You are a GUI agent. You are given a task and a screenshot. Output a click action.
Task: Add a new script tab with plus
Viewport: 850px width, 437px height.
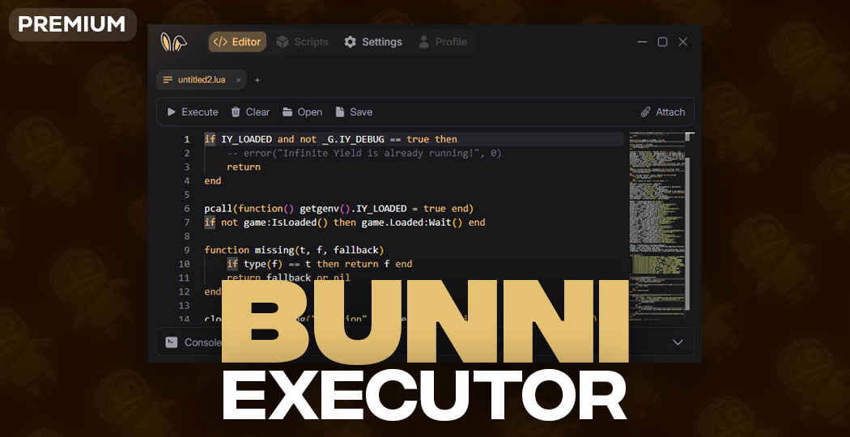click(257, 80)
